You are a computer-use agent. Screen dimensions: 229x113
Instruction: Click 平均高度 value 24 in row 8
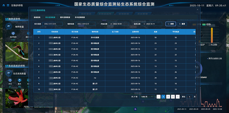point(176,78)
